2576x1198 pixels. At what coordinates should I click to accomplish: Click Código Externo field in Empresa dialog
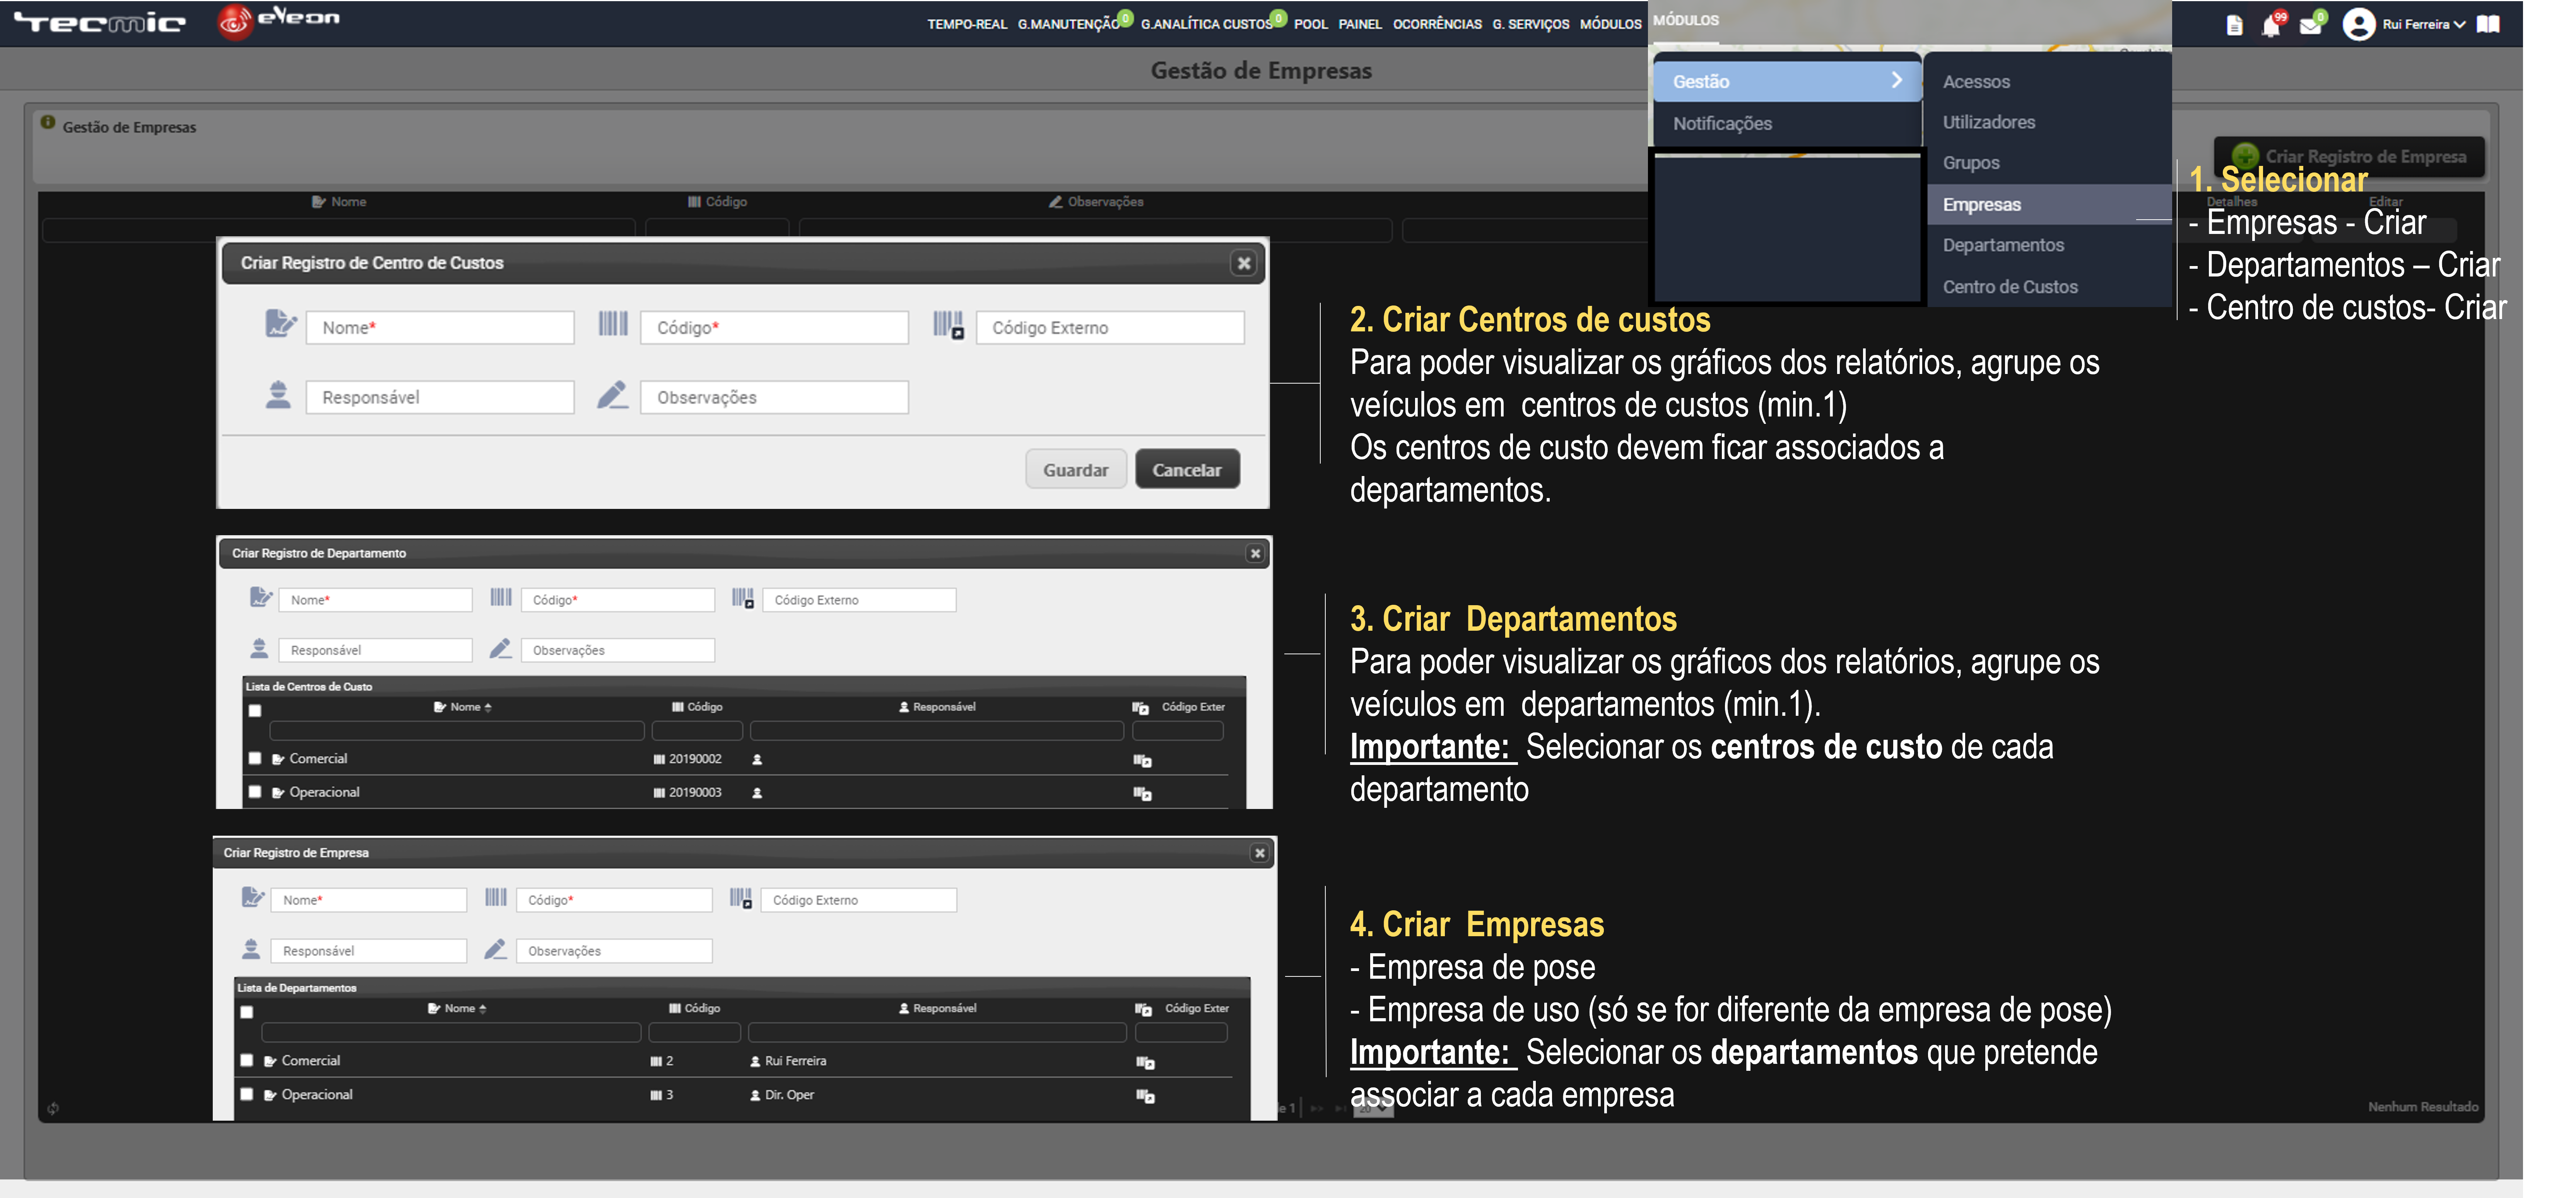pyautogui.click(x=859, y=900)
